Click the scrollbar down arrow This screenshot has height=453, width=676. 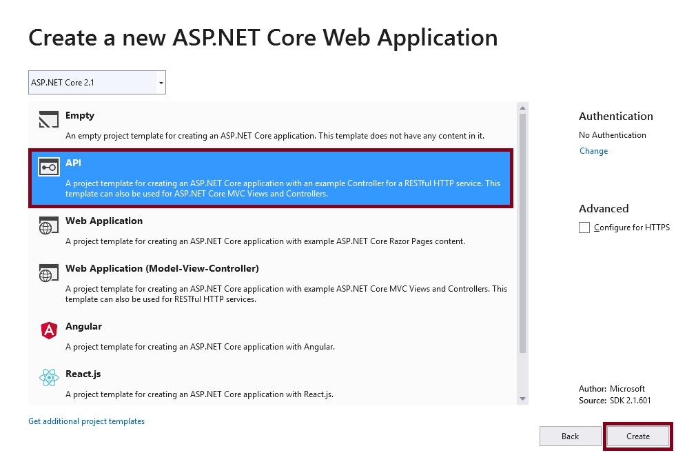pos(523,399)
